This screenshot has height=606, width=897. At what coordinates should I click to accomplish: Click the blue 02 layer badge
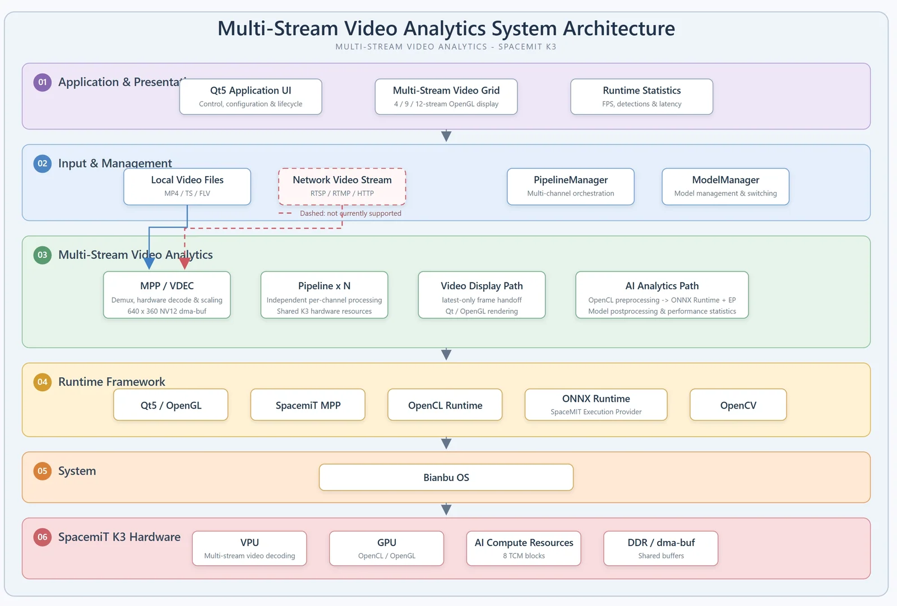tap(43, 164)
